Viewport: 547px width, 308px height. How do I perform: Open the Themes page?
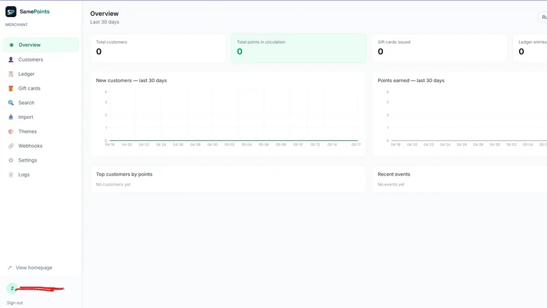click(x=41, y=131)
